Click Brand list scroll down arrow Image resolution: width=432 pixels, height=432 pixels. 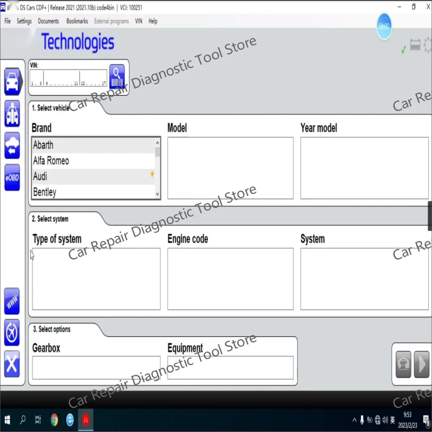coord(157,194)
